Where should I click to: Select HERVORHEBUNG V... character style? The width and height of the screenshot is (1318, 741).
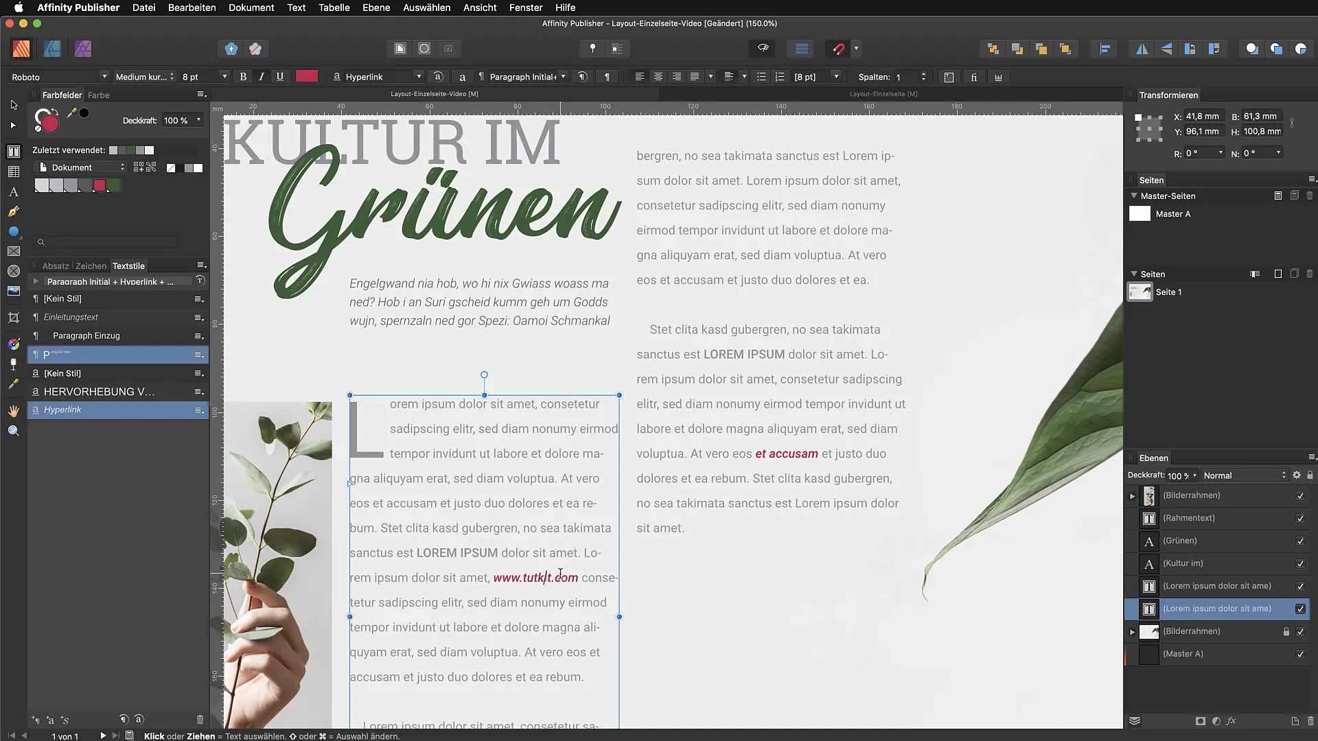coord(117,391)
